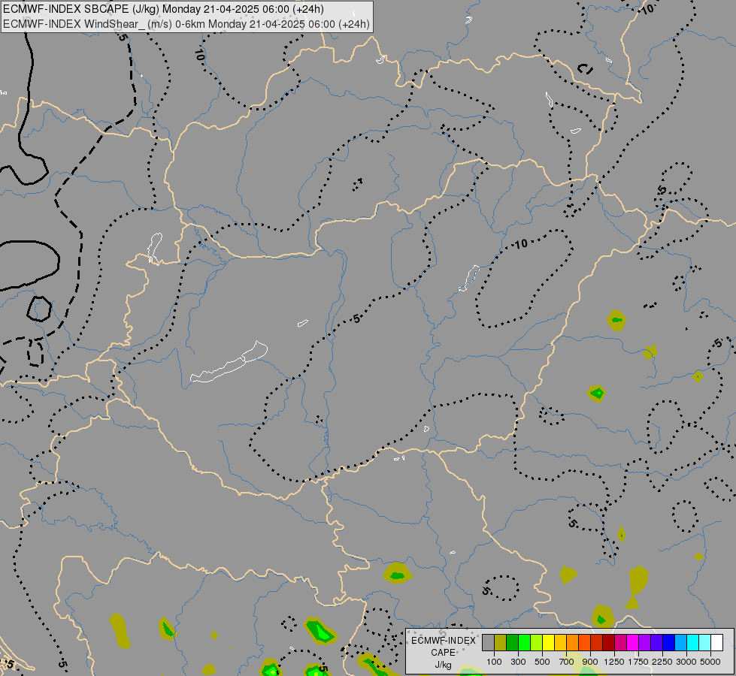Click the WindShear 0-6km title line
Image resolution: width=736 pixels, height=676 pixels.
186,24
